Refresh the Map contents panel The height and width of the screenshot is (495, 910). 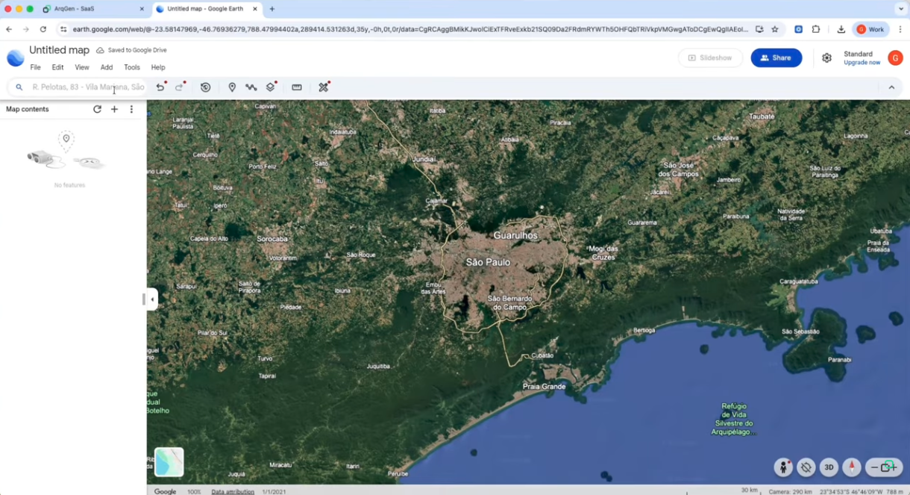coord(97,109)
